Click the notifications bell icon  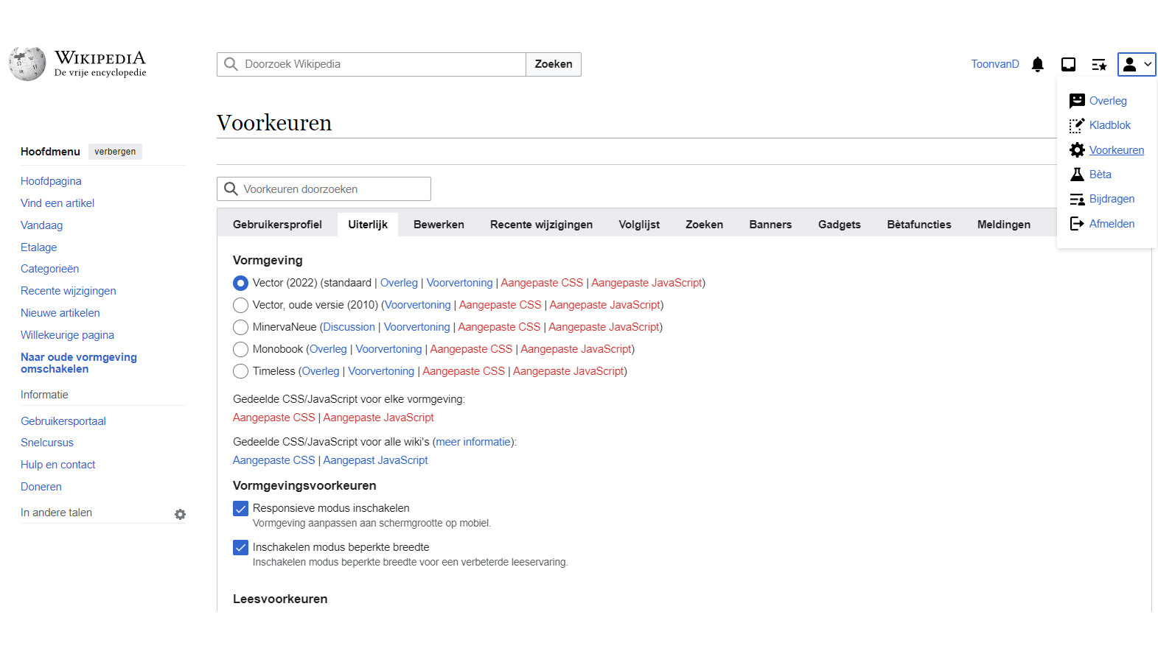1038,65
